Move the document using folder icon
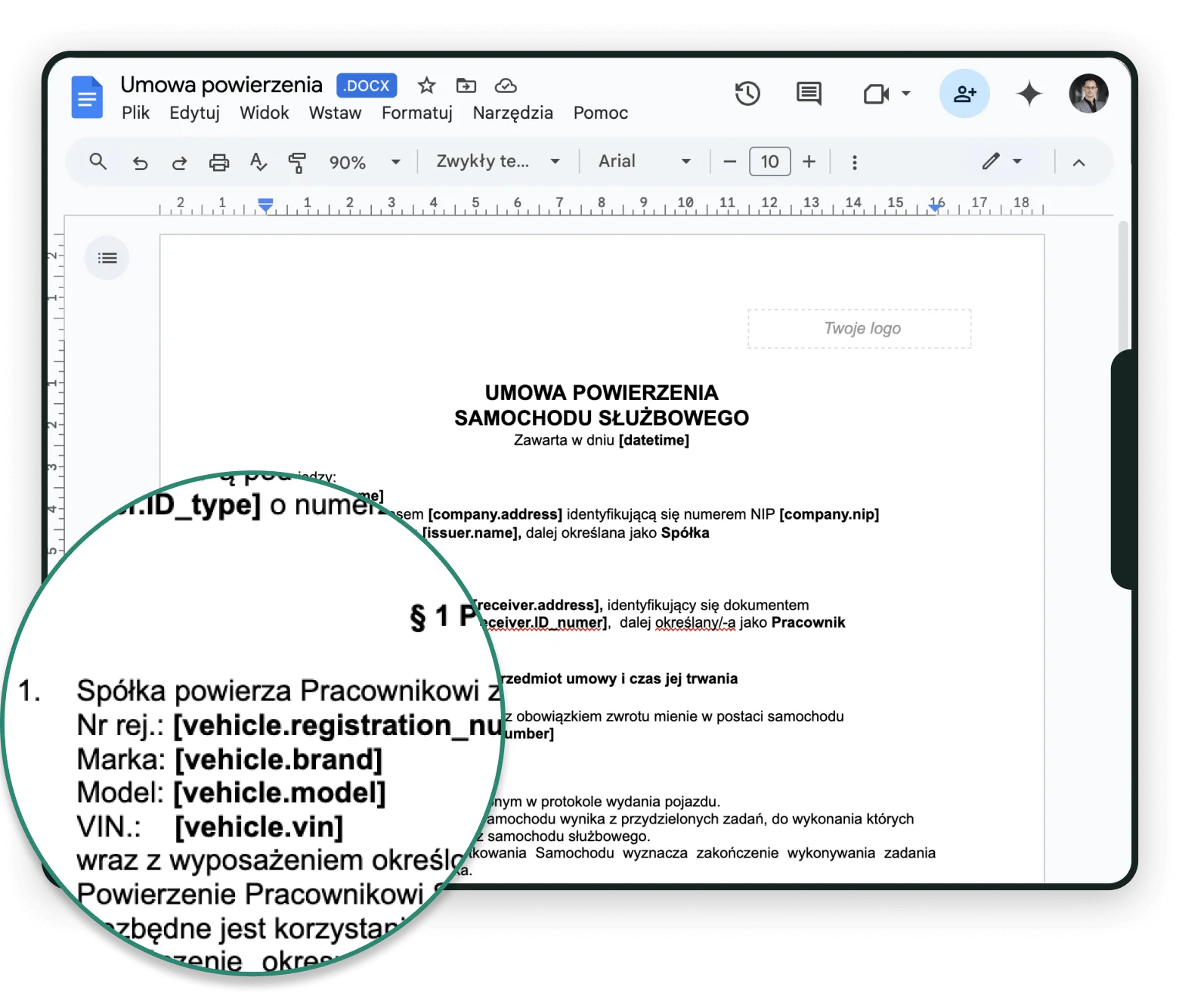 coord(466,85)
